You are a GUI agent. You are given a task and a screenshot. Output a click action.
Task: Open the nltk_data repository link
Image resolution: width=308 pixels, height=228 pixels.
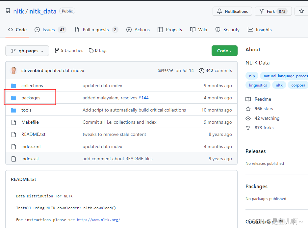tap(43, 12)
